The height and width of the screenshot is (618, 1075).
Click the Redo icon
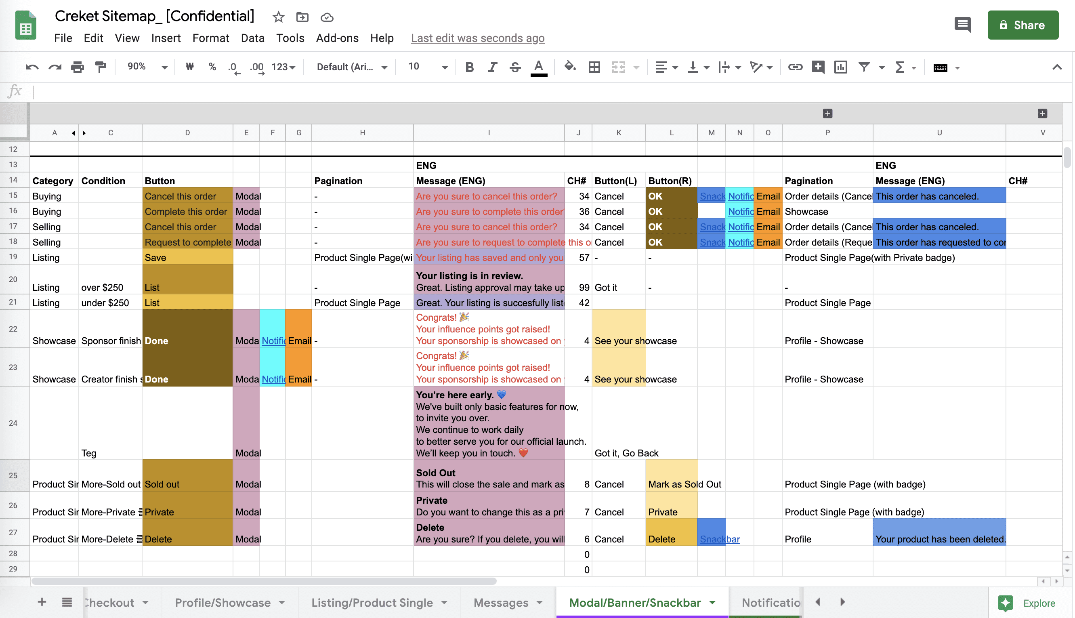(x=55, y=67)
